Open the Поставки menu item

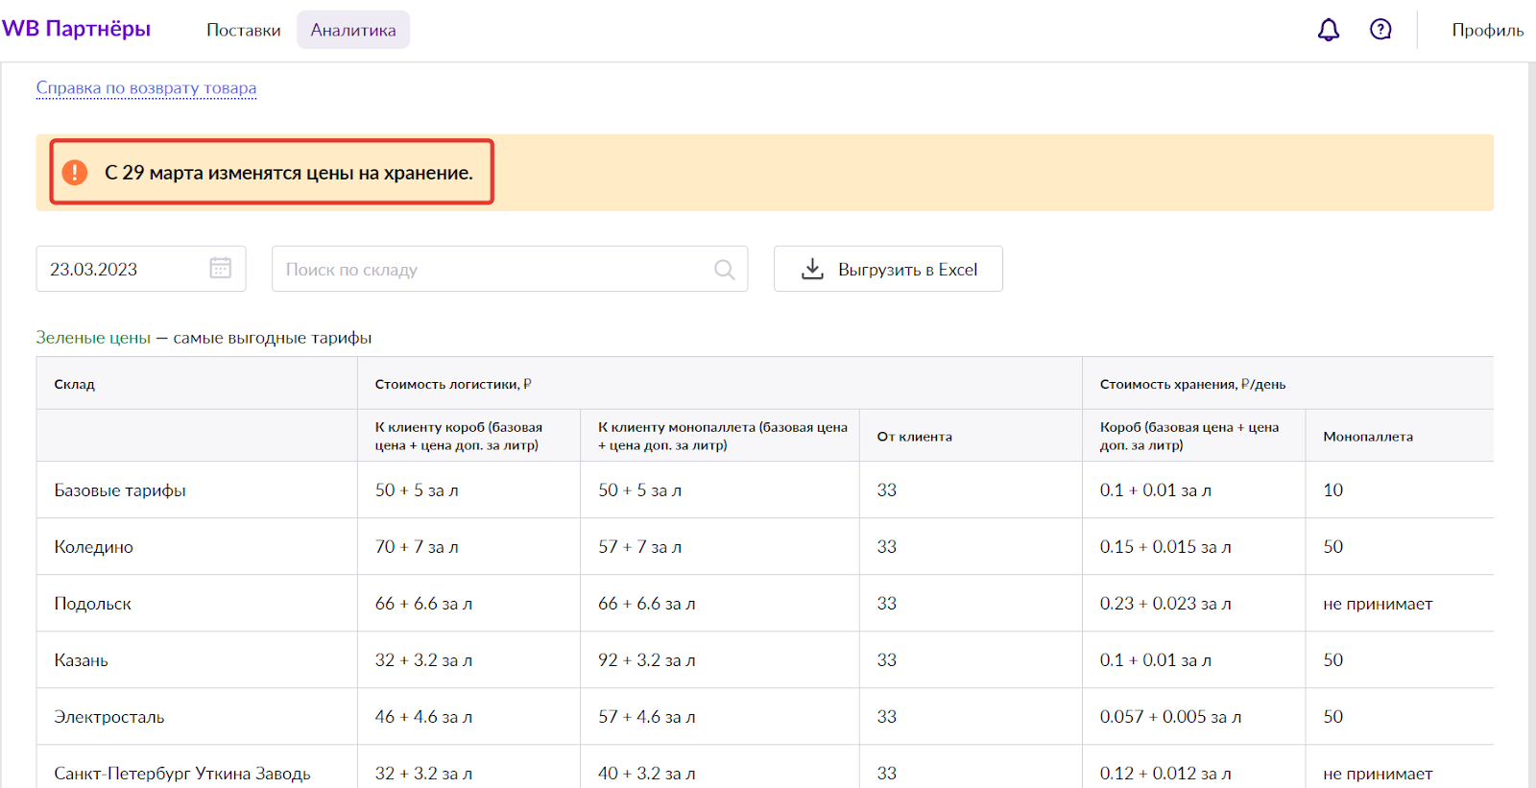(244, 30)
